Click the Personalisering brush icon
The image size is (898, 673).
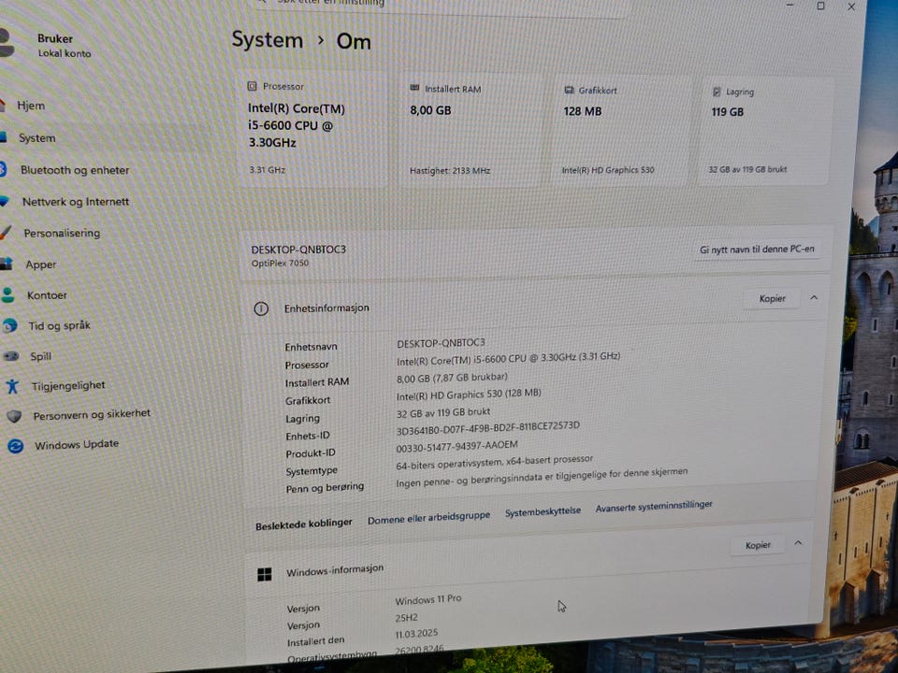6,233
